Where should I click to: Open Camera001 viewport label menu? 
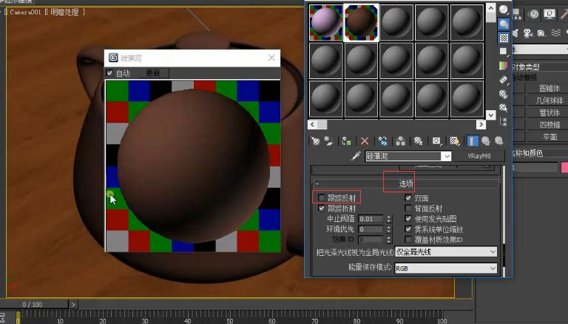point(25,12)
